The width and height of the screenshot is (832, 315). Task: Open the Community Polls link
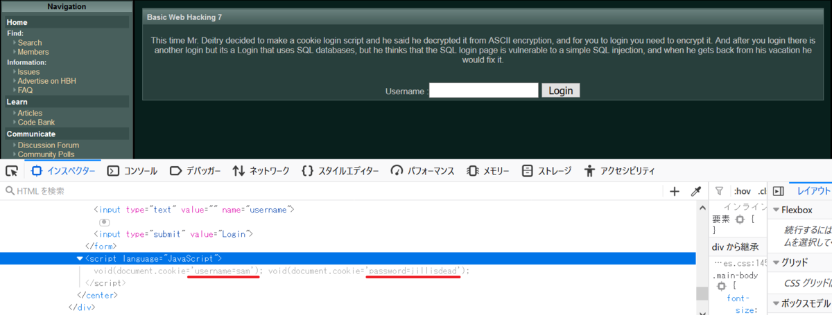(x=46, y=154)
